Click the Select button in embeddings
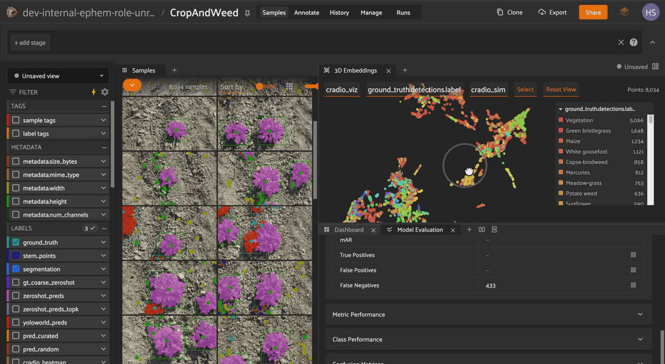665x364 pixels. pos(525,89)
